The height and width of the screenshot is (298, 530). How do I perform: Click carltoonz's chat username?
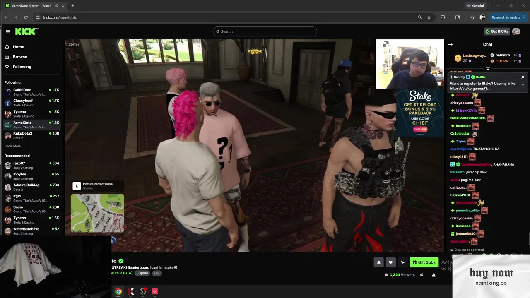458,187
